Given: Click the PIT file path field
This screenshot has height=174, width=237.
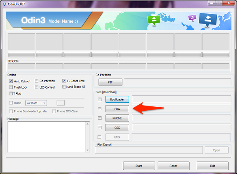Looking at the screenshot, I should pyautogui.click(x=178, y=82).
